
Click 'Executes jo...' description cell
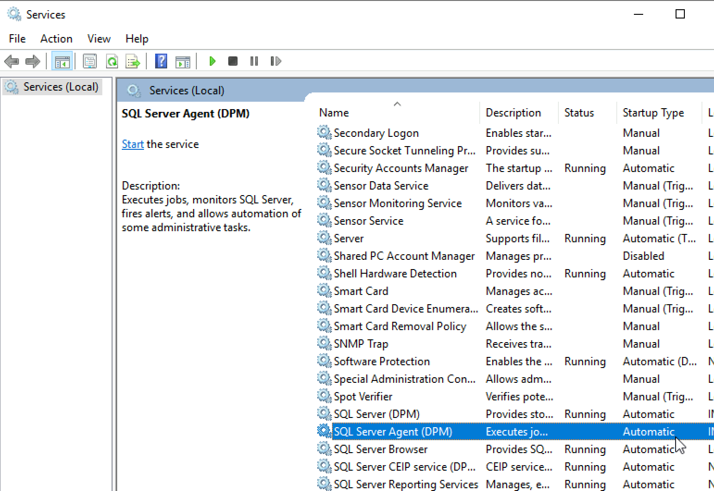[x=517, y=432]
